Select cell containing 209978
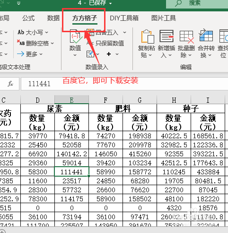 click(140, 145)
